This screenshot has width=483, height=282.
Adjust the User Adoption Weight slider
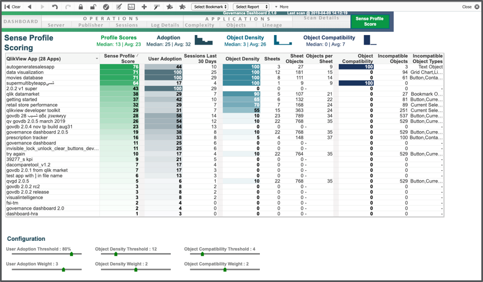click(x=64, y=269)
